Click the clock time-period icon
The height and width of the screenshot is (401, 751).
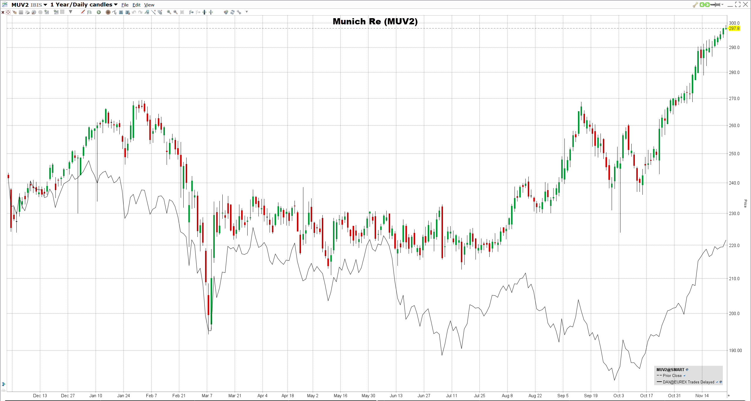pyautogui.click(x=34, y=12)
